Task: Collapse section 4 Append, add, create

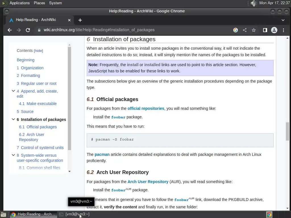Action: click(13, 91)
